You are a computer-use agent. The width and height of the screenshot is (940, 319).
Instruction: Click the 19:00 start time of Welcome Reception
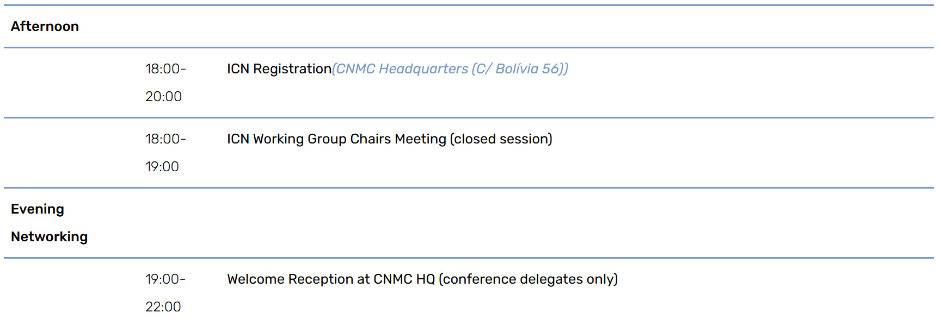(x=163, y=279)
